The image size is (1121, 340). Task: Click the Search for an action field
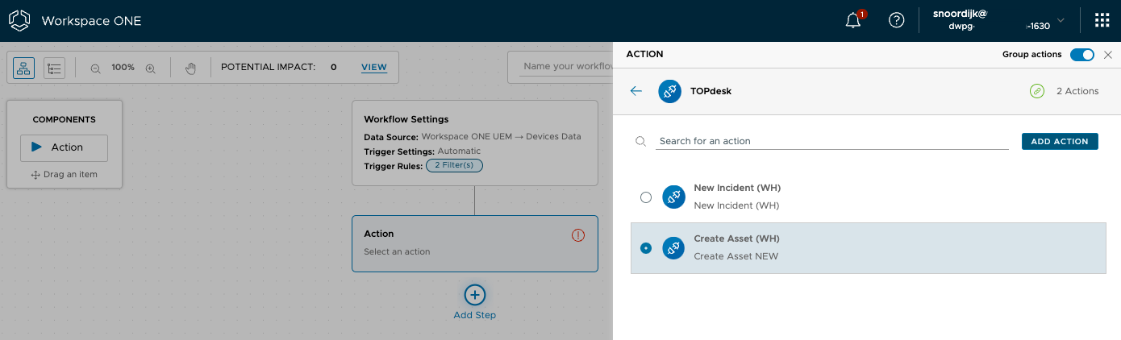click(x=831, y=141)
